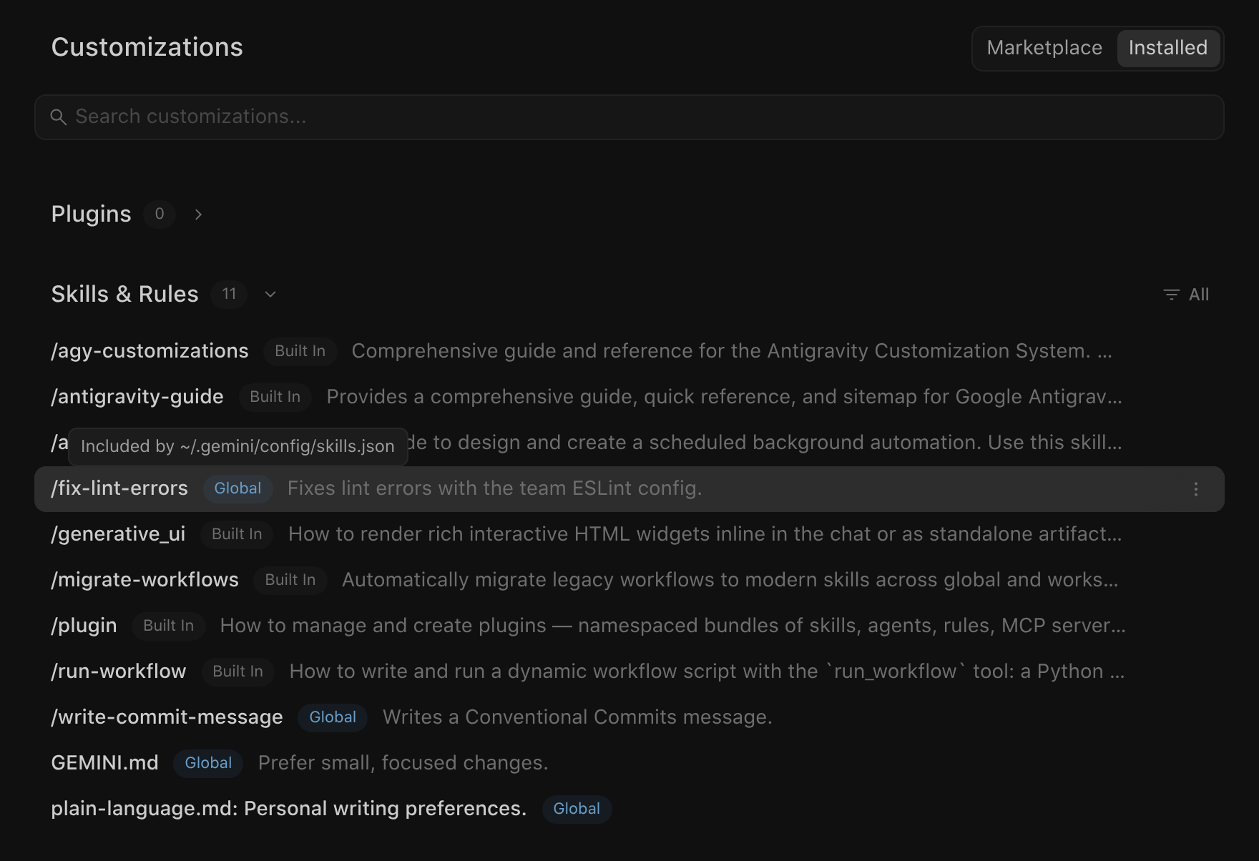Click the 'Prefer small, focused changes' description
Viewport: 1259px width, 861px height.
pyautogui.click(x=403, y=763)
